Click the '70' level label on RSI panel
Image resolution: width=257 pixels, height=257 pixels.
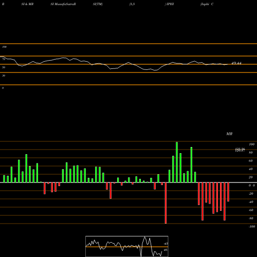(x=4, y=59)
